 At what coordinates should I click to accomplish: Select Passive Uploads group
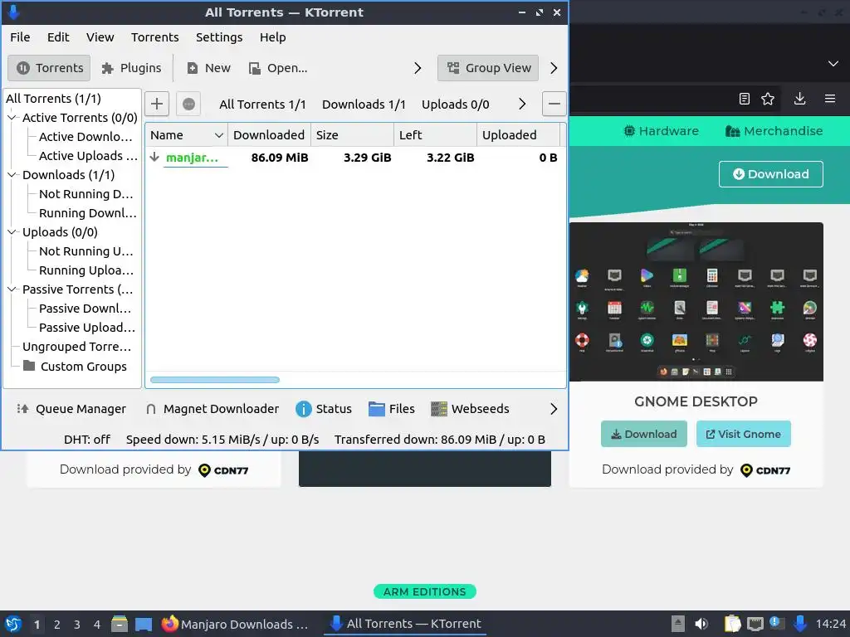pyautogui.click(x=87, y=327)
